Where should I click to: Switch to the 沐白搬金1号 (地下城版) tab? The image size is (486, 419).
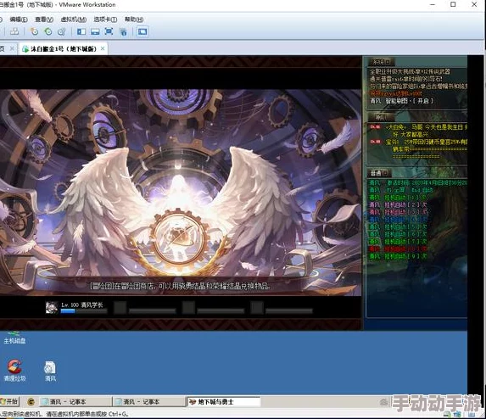pos(64,49)
